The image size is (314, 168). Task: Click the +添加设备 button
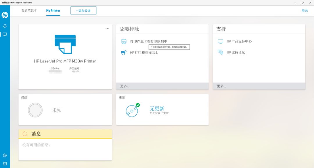(83, 11)
